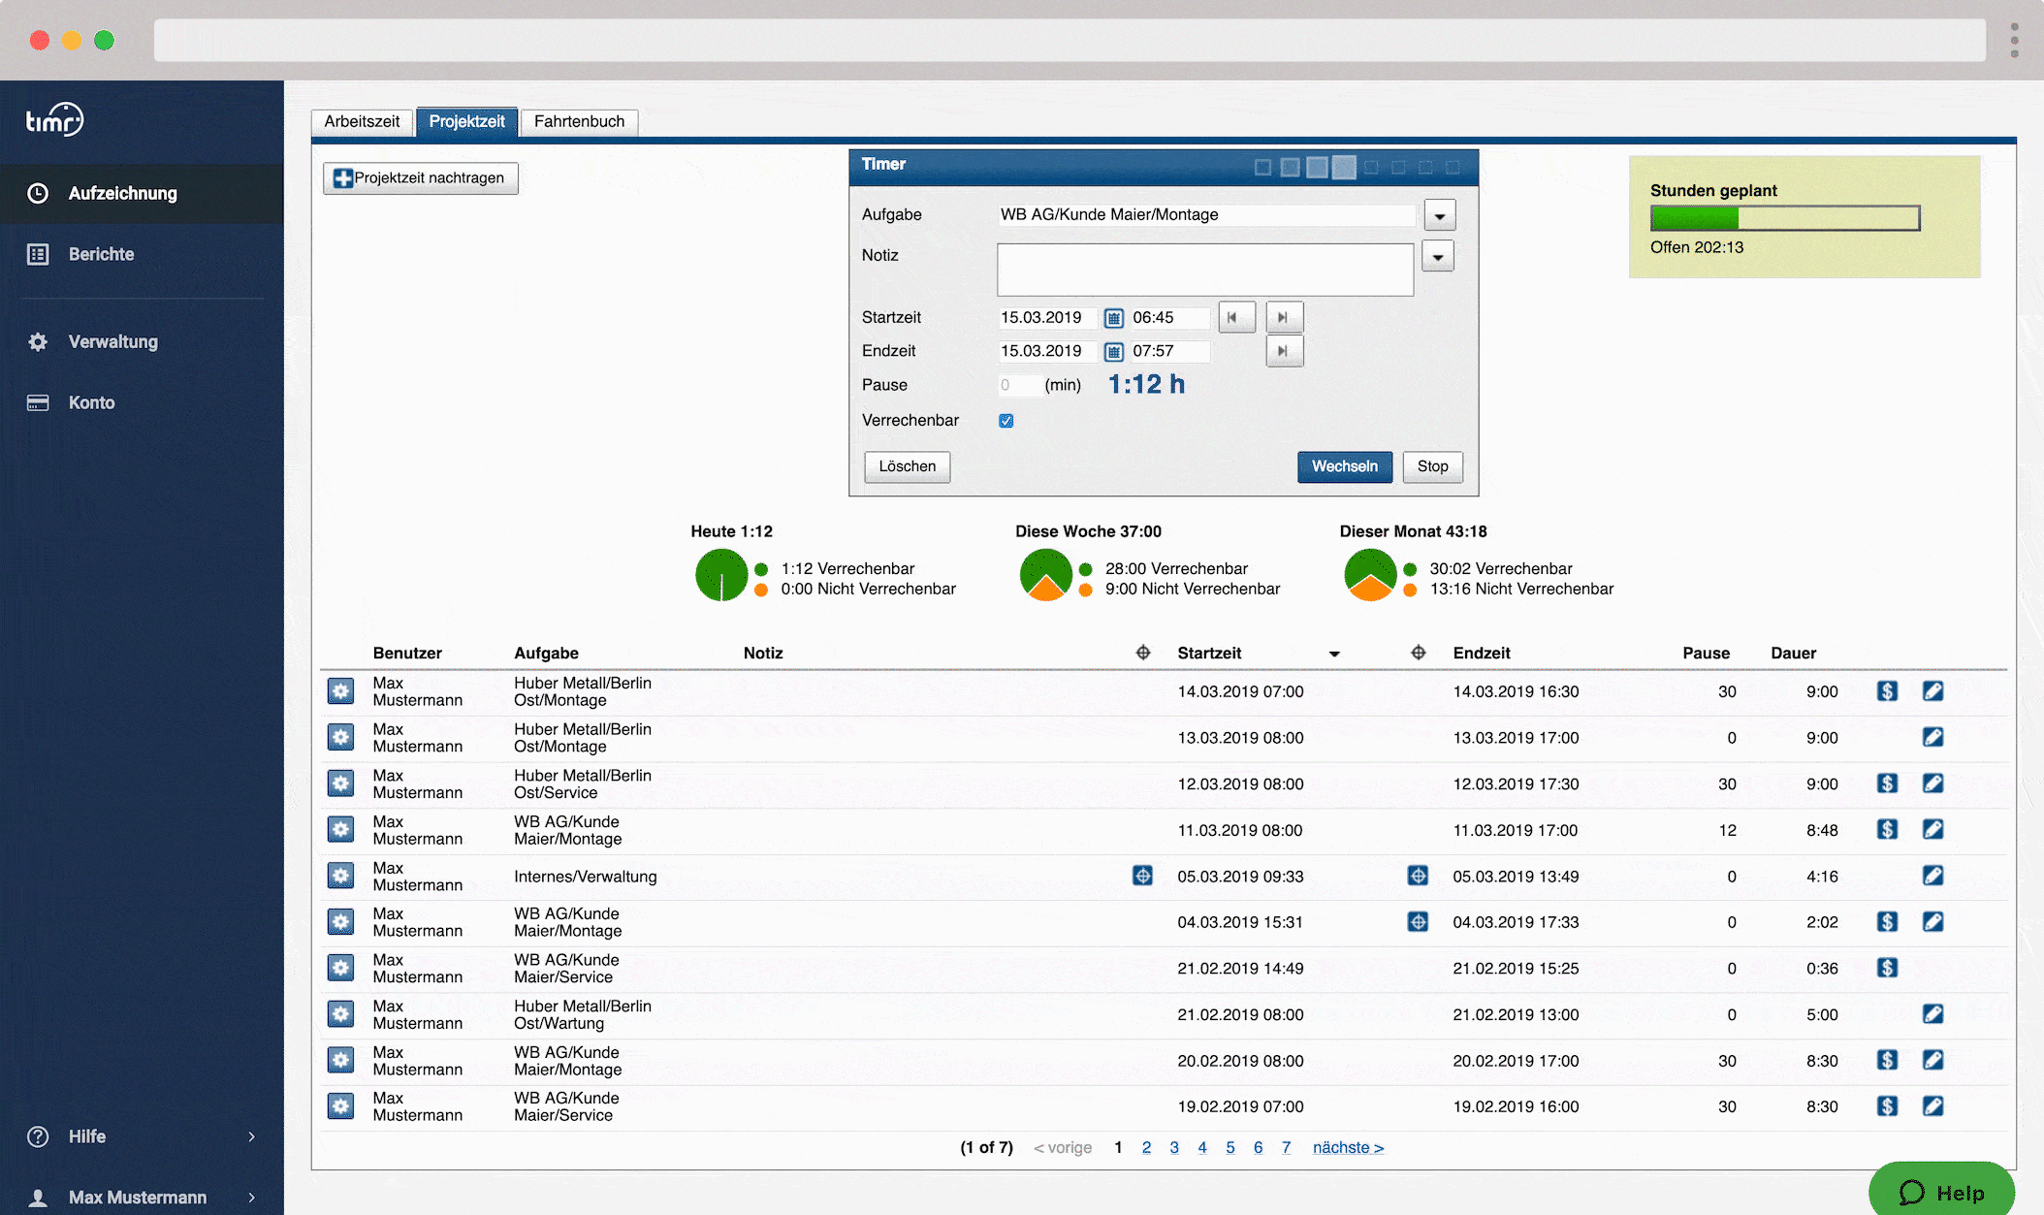Click the browser address bar
This screenshot has width=2044, height=1215.
tap(1070, 40)
